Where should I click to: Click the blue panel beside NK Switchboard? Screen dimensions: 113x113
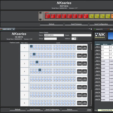[x=110, y=36]
